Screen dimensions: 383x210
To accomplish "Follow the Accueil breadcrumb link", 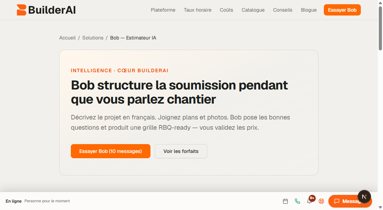I will (67, 38).
